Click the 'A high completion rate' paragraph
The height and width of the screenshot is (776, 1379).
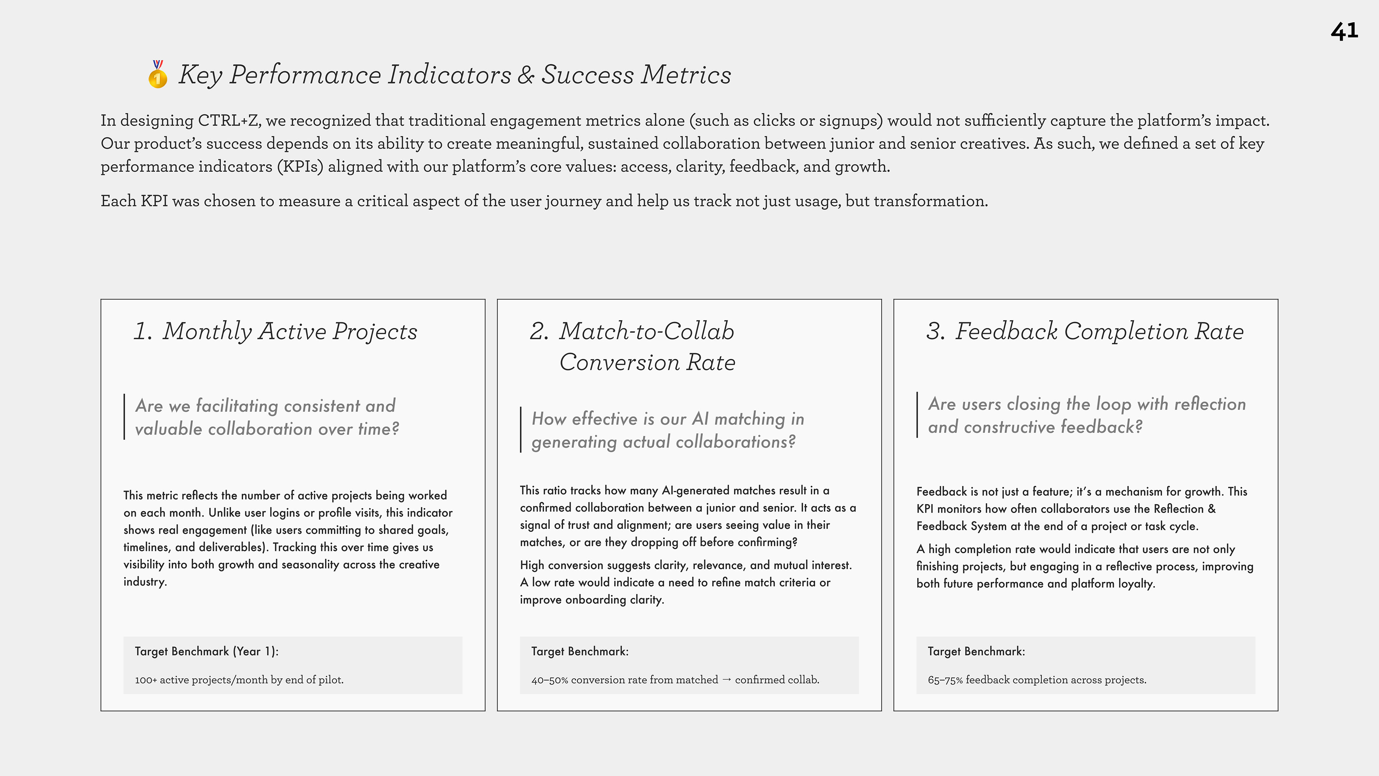pyautogui.click(x=1085, y=566)
